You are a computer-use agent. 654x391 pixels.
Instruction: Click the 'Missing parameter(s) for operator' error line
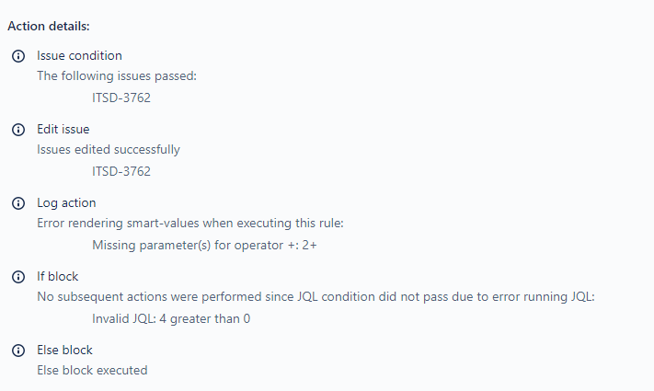click(204, 245)
